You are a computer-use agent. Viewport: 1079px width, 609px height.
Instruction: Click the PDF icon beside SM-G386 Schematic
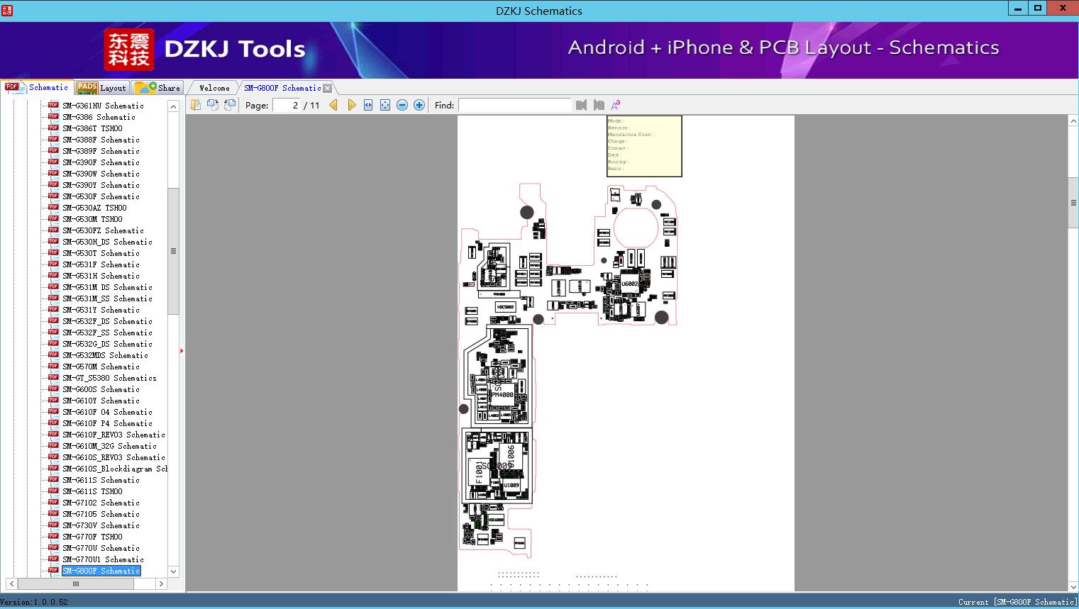point(53,117)
